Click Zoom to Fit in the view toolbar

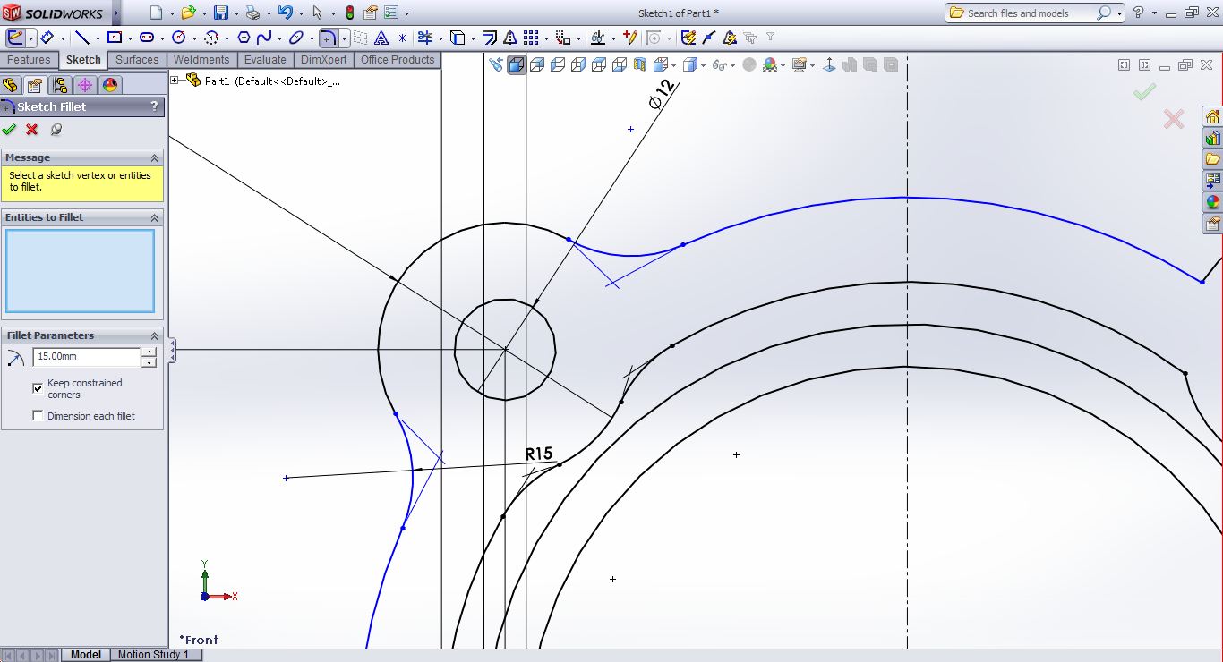pos(498,64)
